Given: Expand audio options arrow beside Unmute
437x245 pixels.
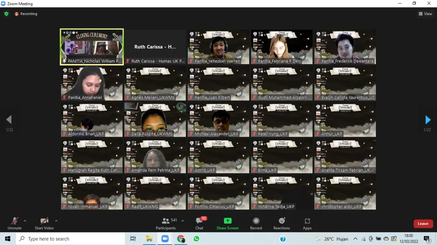Looking at the screenshot, I should (25, 221).
